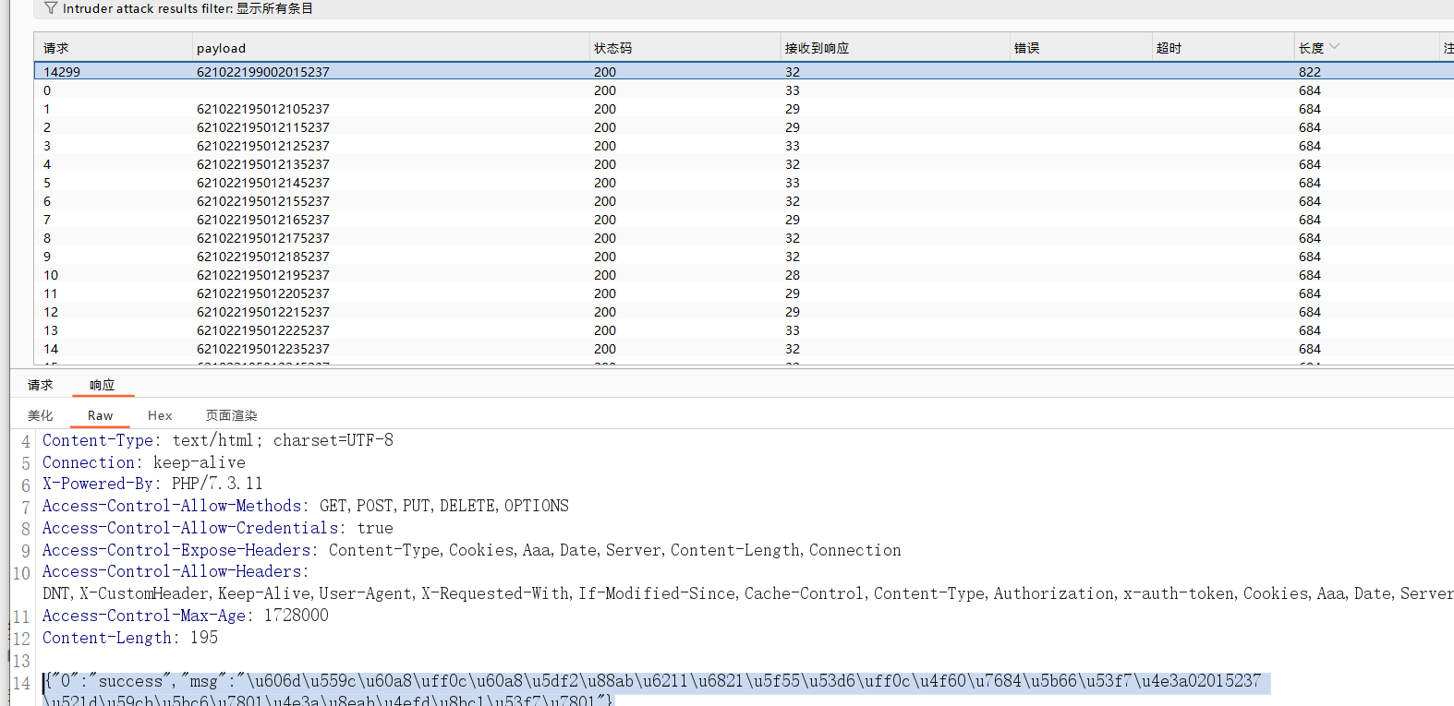Click the filter funnel icon
1454x706 pixels.
click(x=51, y=8)
